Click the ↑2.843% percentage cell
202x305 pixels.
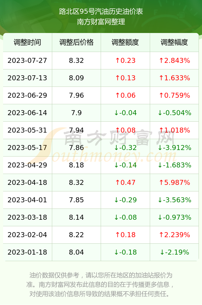(174, 60)
